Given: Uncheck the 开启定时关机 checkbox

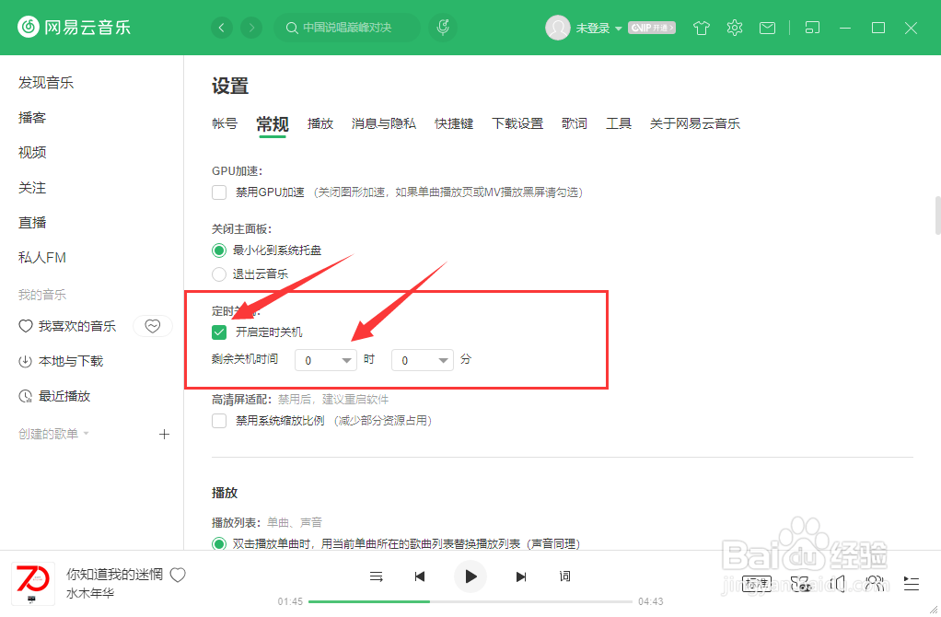Looking at the screenshot, I should click(x=219, y=332).
